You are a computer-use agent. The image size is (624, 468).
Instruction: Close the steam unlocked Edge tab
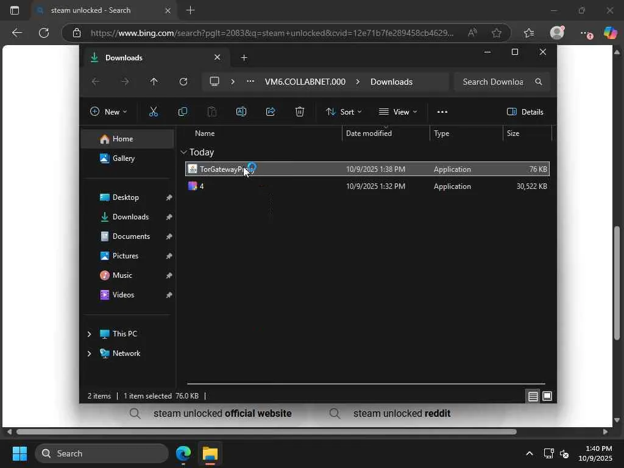[x=168, y=11]
